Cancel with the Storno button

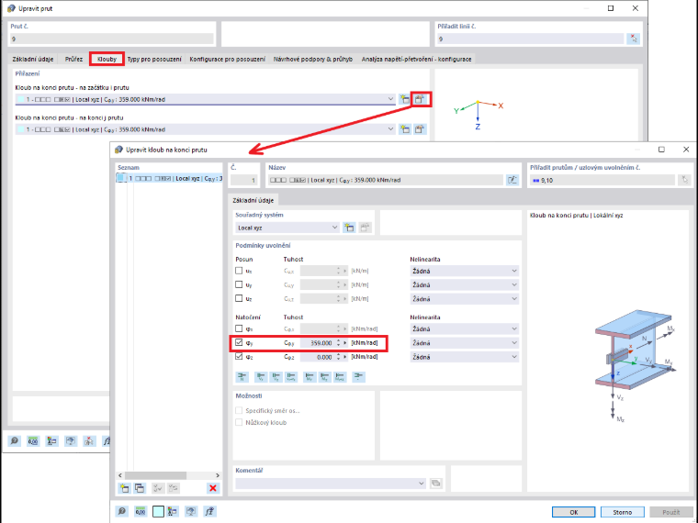click(x=623, y=512)
